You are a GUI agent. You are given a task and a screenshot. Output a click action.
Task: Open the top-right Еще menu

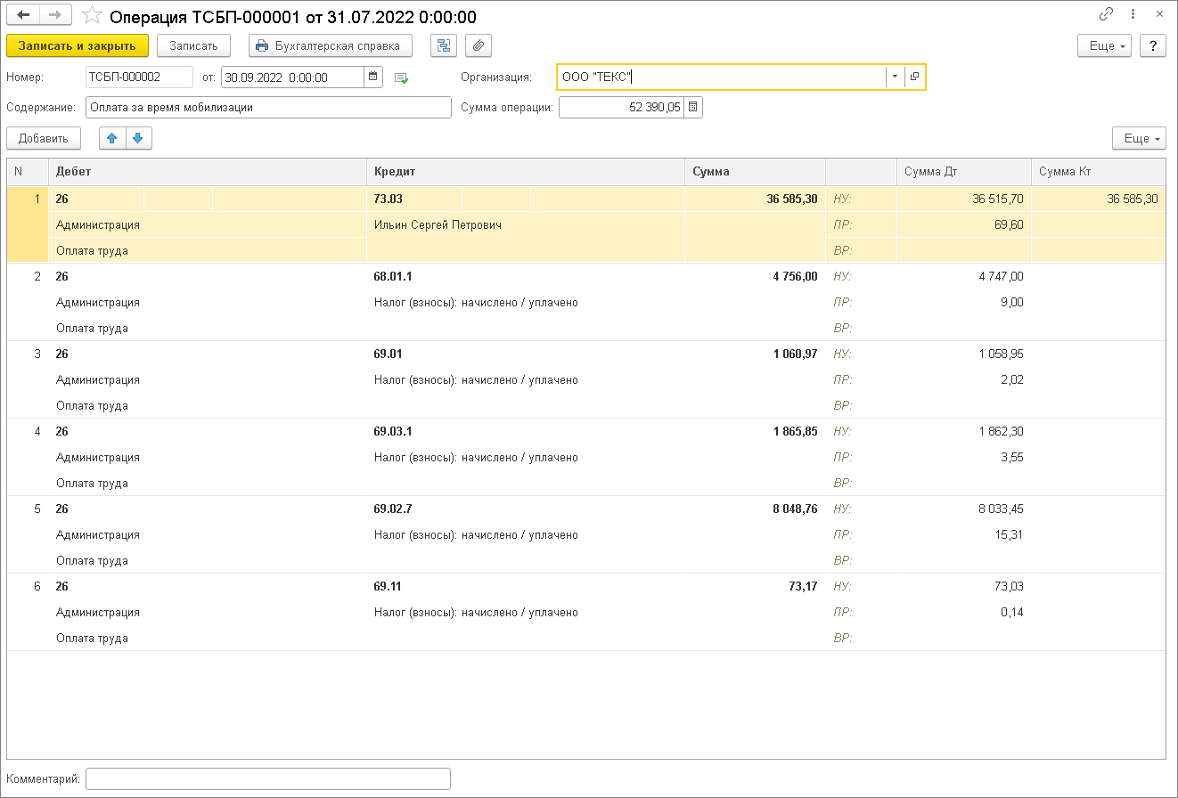tap(1104, 45)
